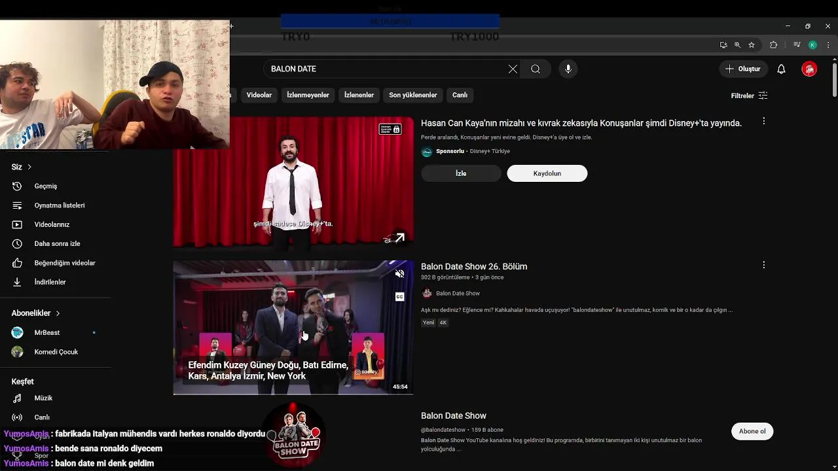This screenshot has width=838, height=471.
Task: Click the Kaydolun sign-up button
Action: coord(547,173)
